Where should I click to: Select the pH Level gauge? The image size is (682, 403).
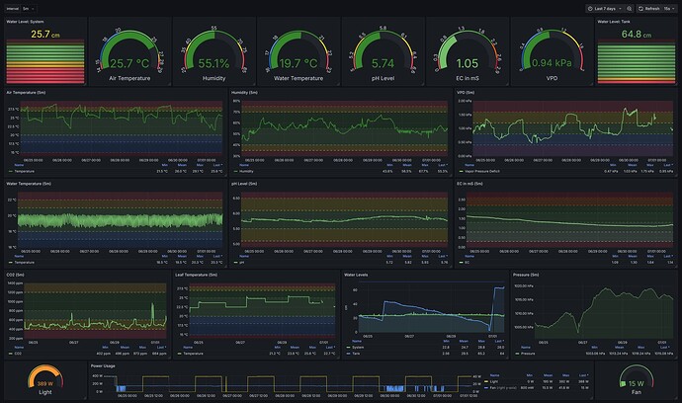tap(383, 54)
